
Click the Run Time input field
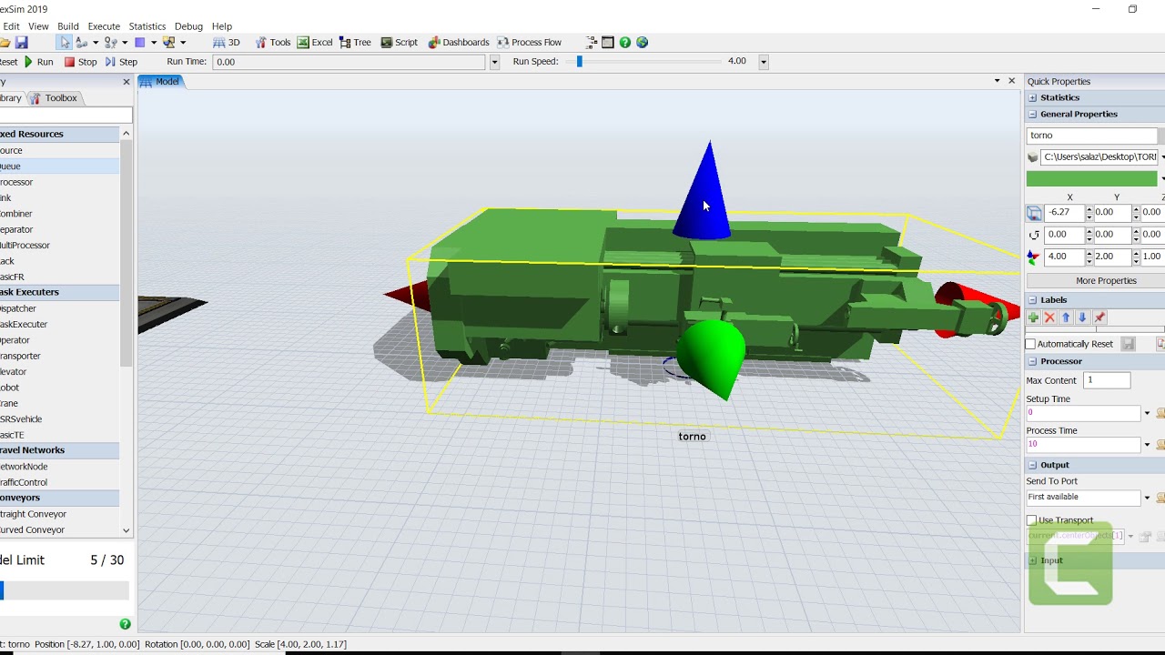(x=349, y=62)
